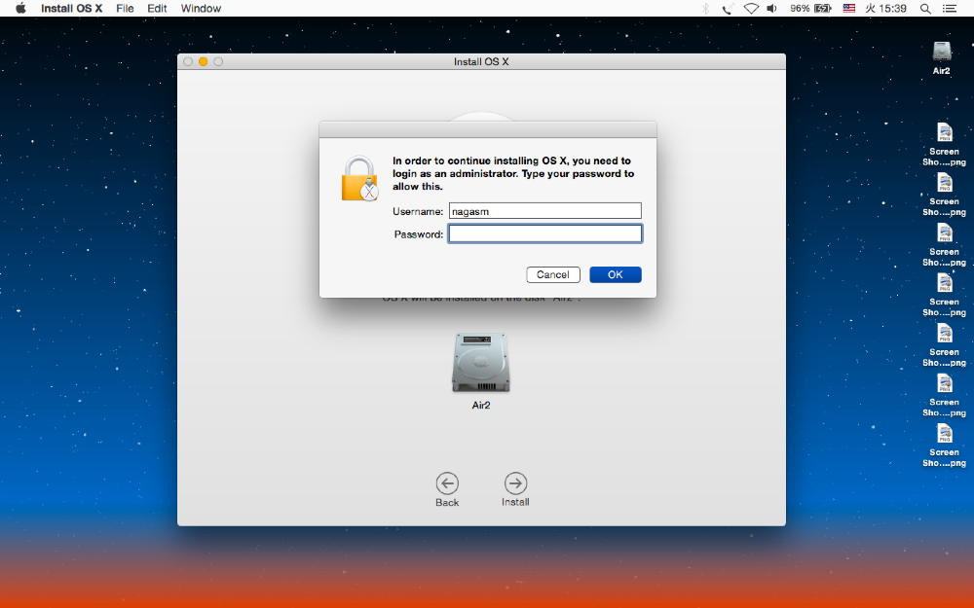The image size is (974, 608).
Task: Click the 15:39 clock in menu bar
Action: click(885, 8)
